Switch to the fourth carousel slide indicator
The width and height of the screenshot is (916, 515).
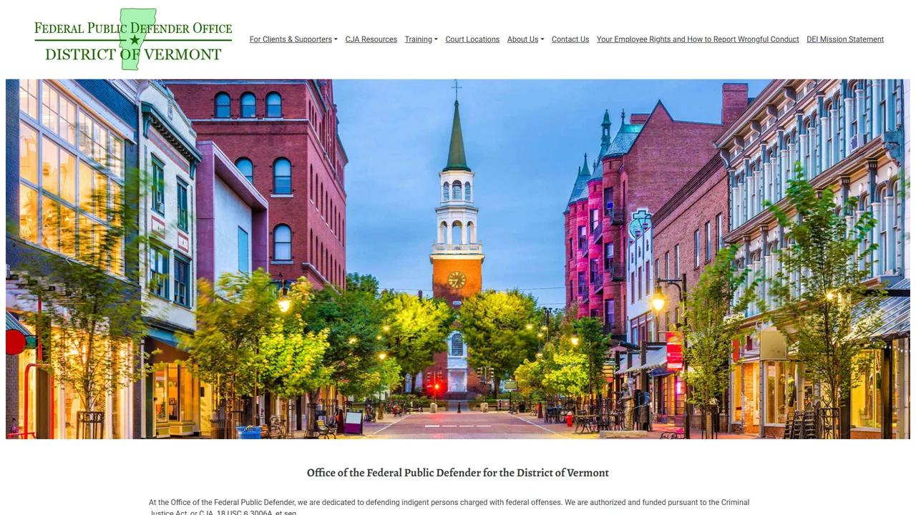484,426
